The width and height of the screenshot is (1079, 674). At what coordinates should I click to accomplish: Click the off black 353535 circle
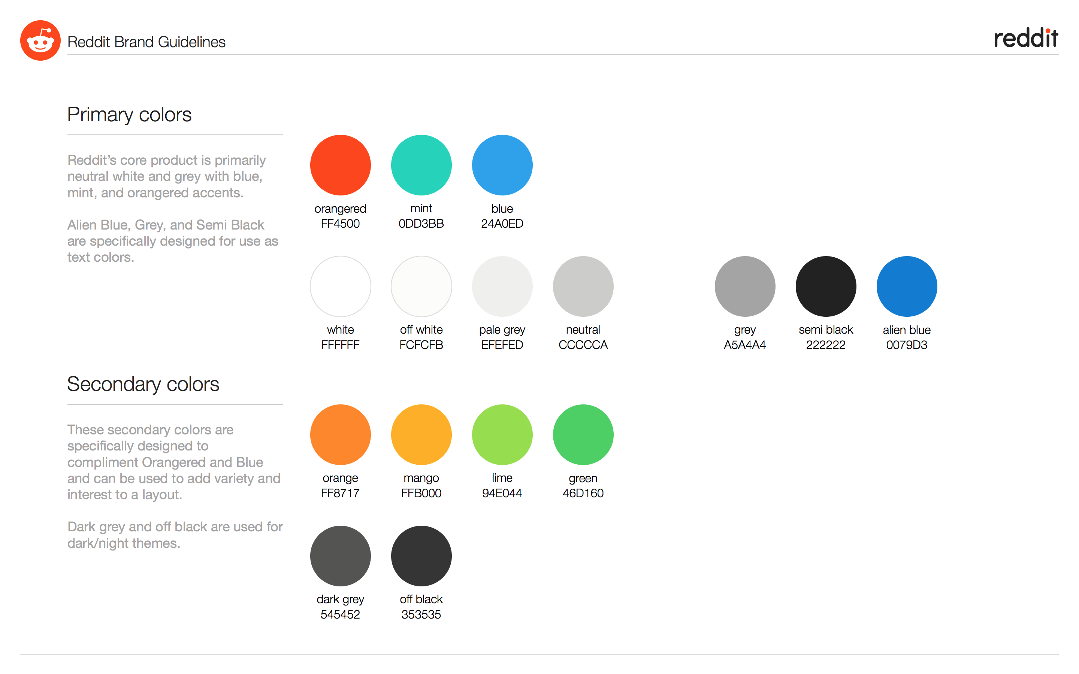421,556
